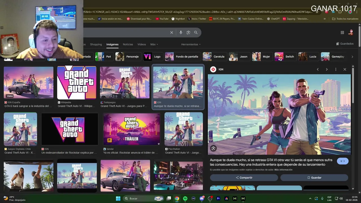The height and width of the screenshot is (203, 361).
Task: Open Wikipedia Grand Theft Auto VI thumbnail
Action: [77, 83]
